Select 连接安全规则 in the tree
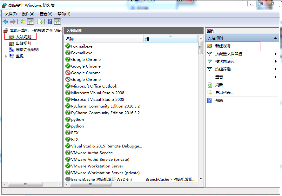 [x=27, y=50]
